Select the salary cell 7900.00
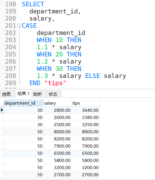The height and width of the screenshot is (180, 155). [x=57, y=146]
